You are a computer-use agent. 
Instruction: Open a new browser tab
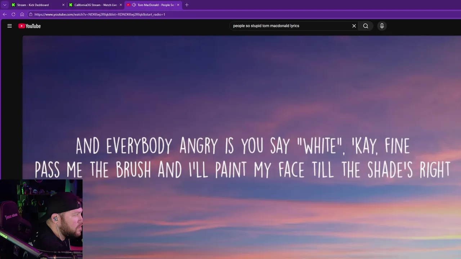click(187, 5)
